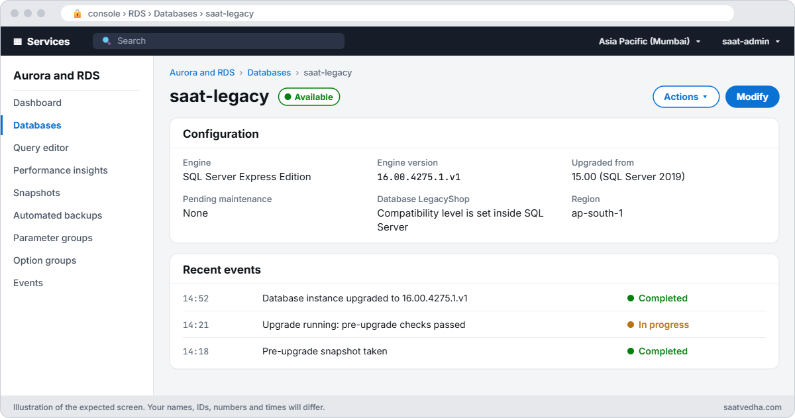795x418 pixels.
Task: Open Snapshots in the sidebar
Action: pos(36,193)
